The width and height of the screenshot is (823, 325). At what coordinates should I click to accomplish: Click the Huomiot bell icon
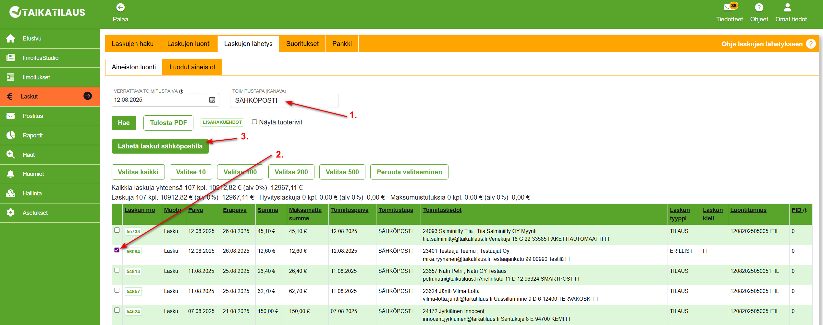[11, 174]
